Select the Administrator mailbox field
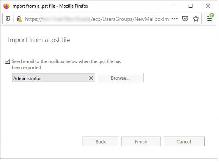This screenshot has height=162, width=219. [x=50, y=78]
